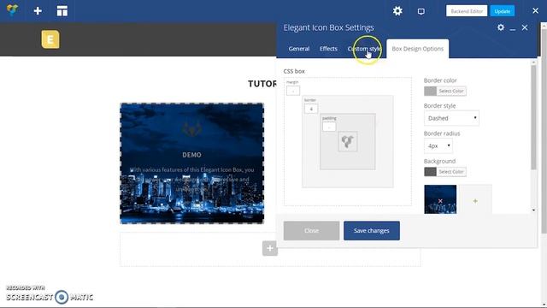The height and width of the screenshot is (308, 547).
Task: Open the Templates layout icon
Action: (x=62, y=11)
